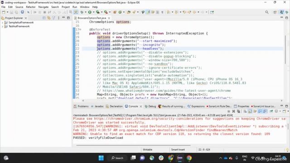Open the Window menu
Screen dimensions: 290x163
pyautogui.click(x=85, y=7)
